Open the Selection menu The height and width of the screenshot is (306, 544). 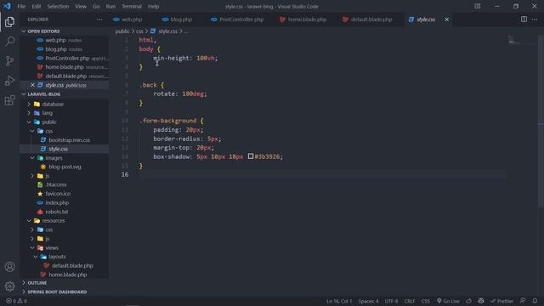tap(58, 6)
